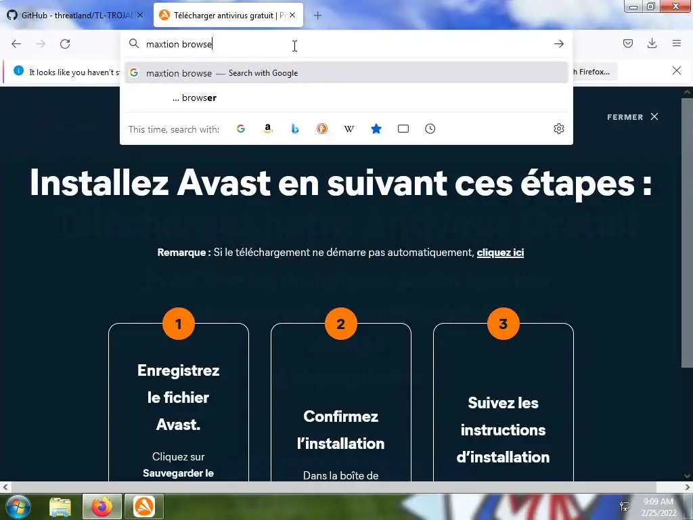This screenshot has width=693, height=520.
Task: Switch to the GitHub threatland tab
Action: pyautogui.click(x=76, y=15)
